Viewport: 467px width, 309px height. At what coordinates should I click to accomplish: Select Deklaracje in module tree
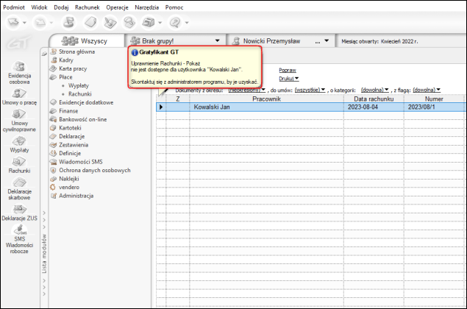(x=72, y=136)
